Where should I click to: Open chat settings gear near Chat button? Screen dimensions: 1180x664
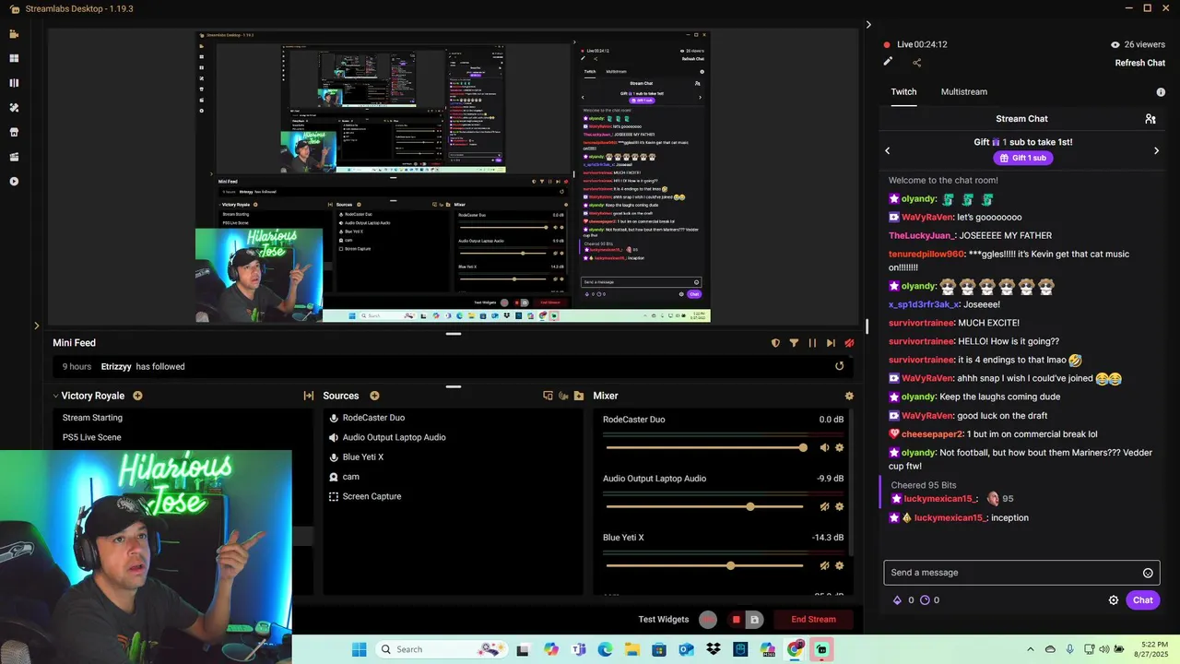[x=1114, y=600]
